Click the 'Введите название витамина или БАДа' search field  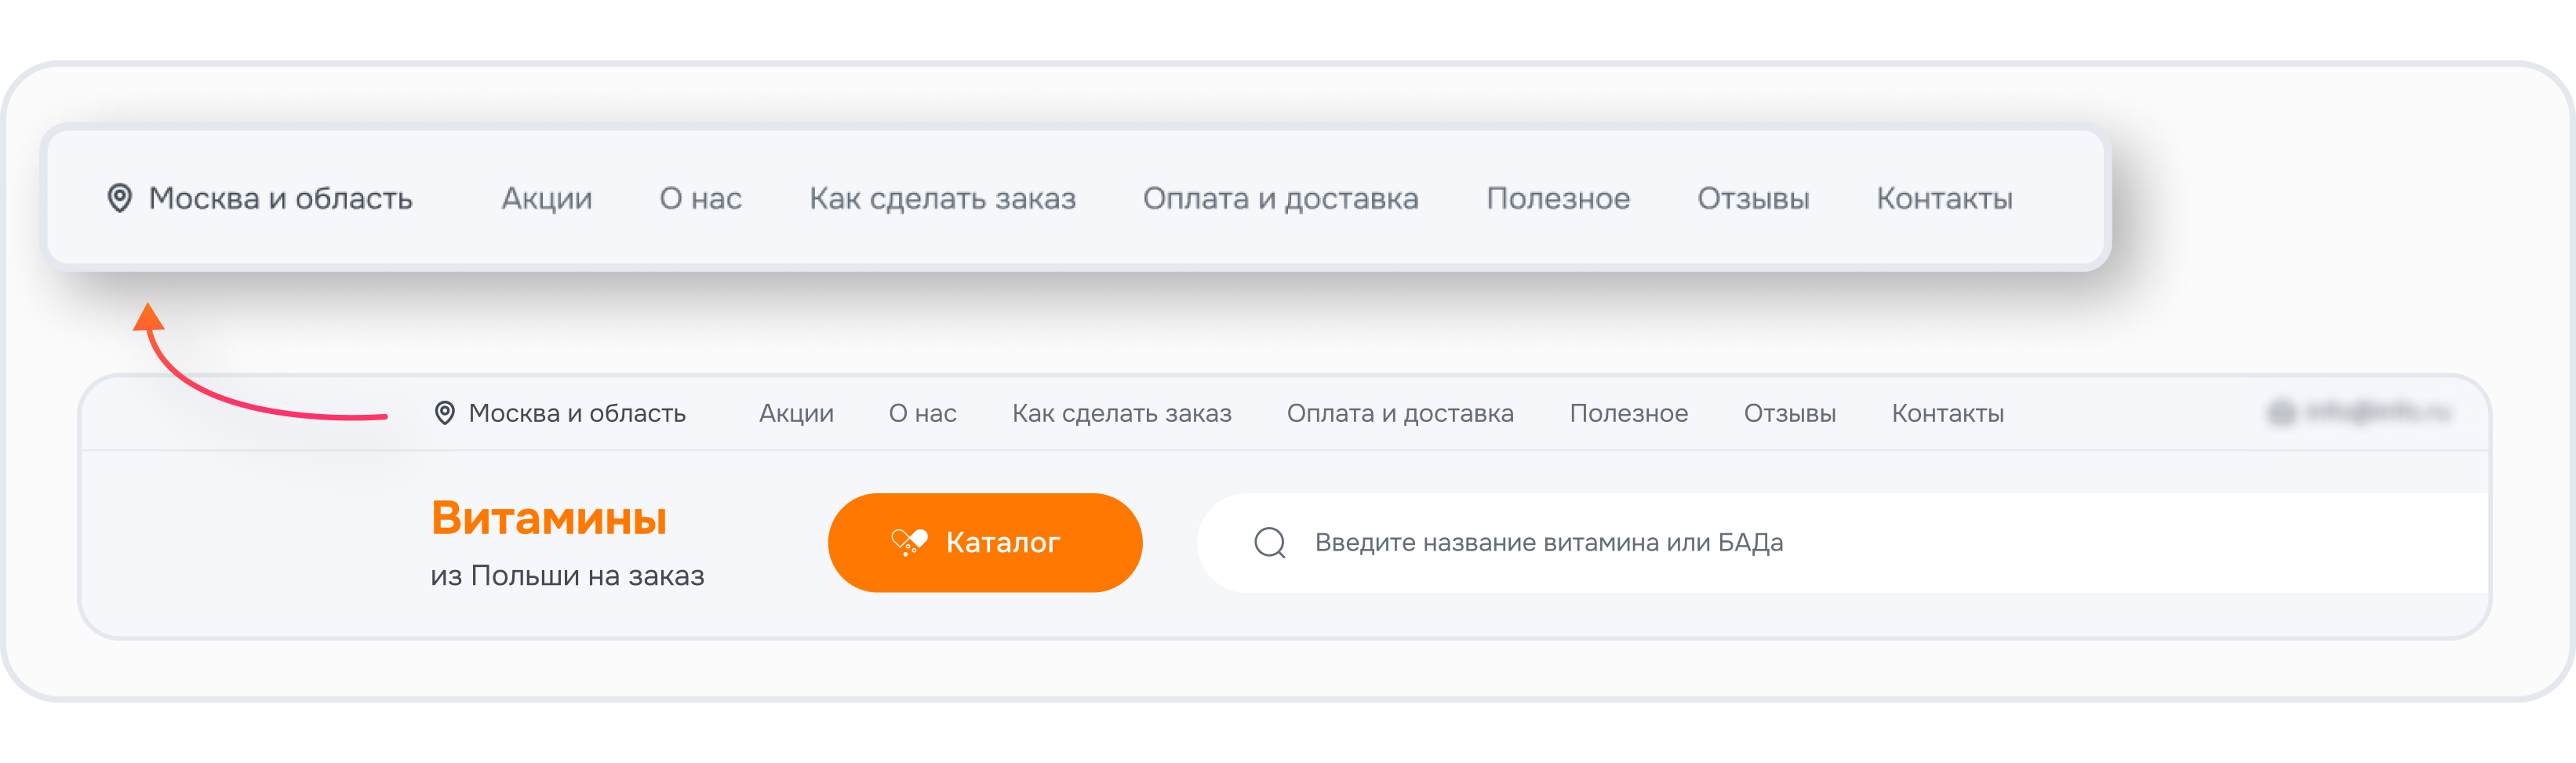(1800, 543)
